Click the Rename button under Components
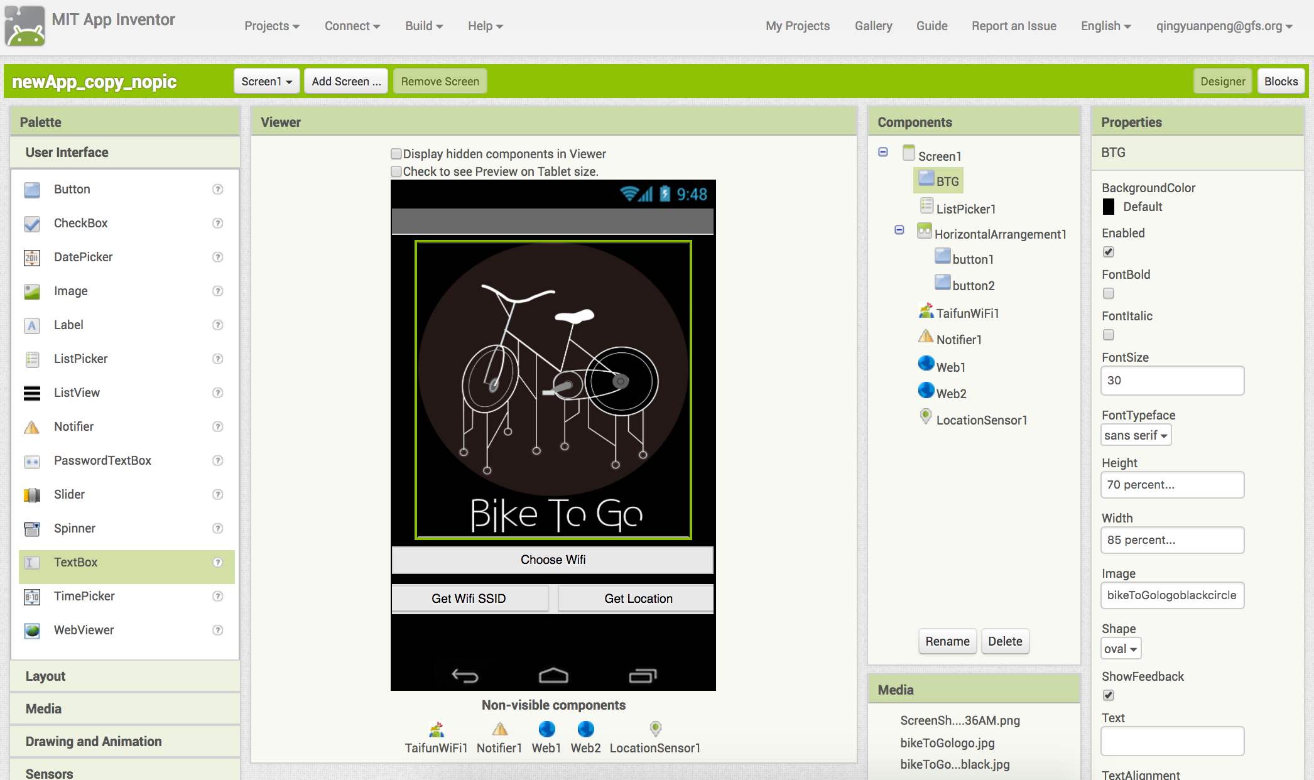This screenshot has height=780, width=1314. point(947,641)
